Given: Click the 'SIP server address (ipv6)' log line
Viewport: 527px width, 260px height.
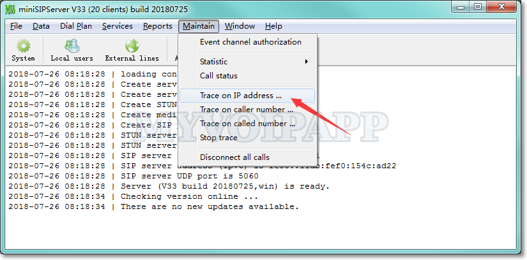Looking at the screenshot, I should 202,166.
